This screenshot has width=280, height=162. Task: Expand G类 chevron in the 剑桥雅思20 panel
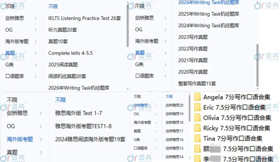coord(156,140)
